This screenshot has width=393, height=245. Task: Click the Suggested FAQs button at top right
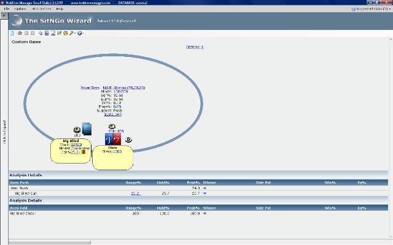click(371, 9)
